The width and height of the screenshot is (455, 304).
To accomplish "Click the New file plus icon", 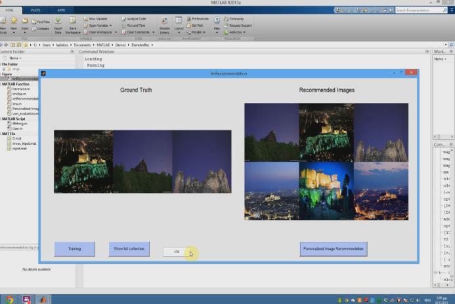I will [x=14, y=20].
